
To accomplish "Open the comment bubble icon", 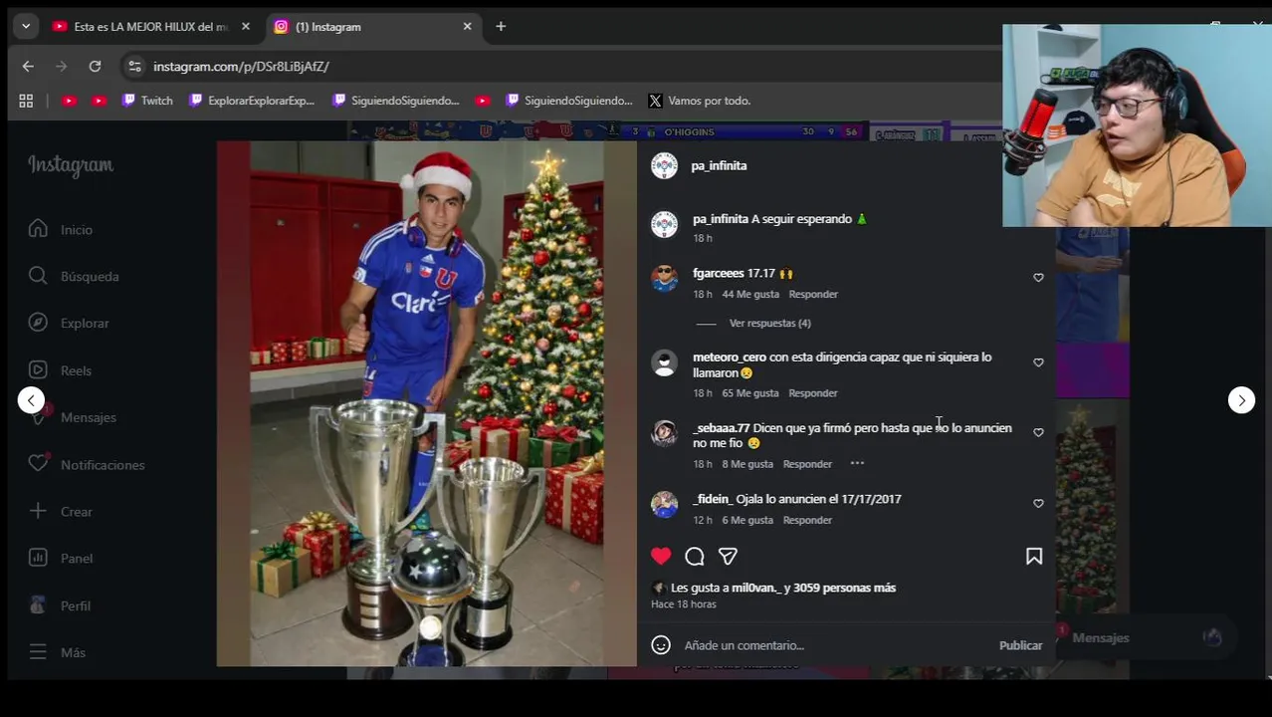I will coord(695,557).
